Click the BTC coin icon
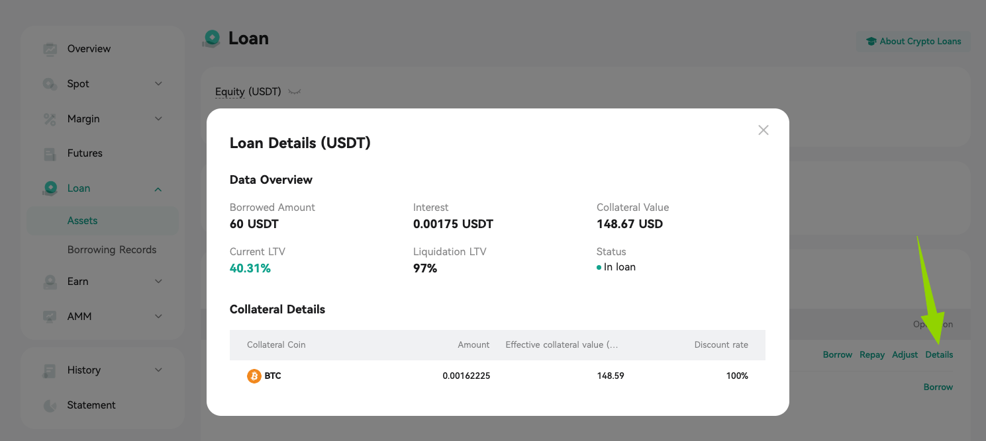Viewport: 986px width, 441px height. 254,376
